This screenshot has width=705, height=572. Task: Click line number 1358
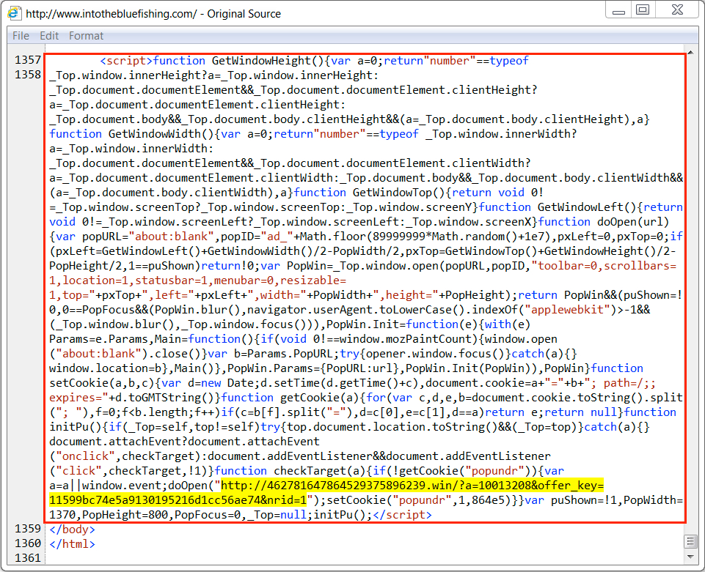click(27, 75)
